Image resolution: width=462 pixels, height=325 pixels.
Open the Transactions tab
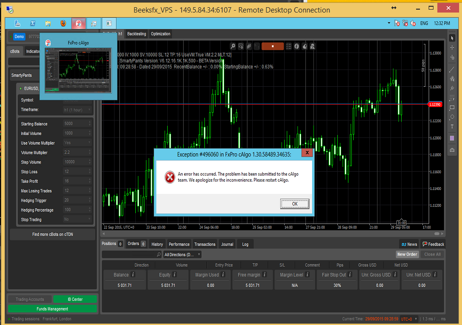[205, 244]
